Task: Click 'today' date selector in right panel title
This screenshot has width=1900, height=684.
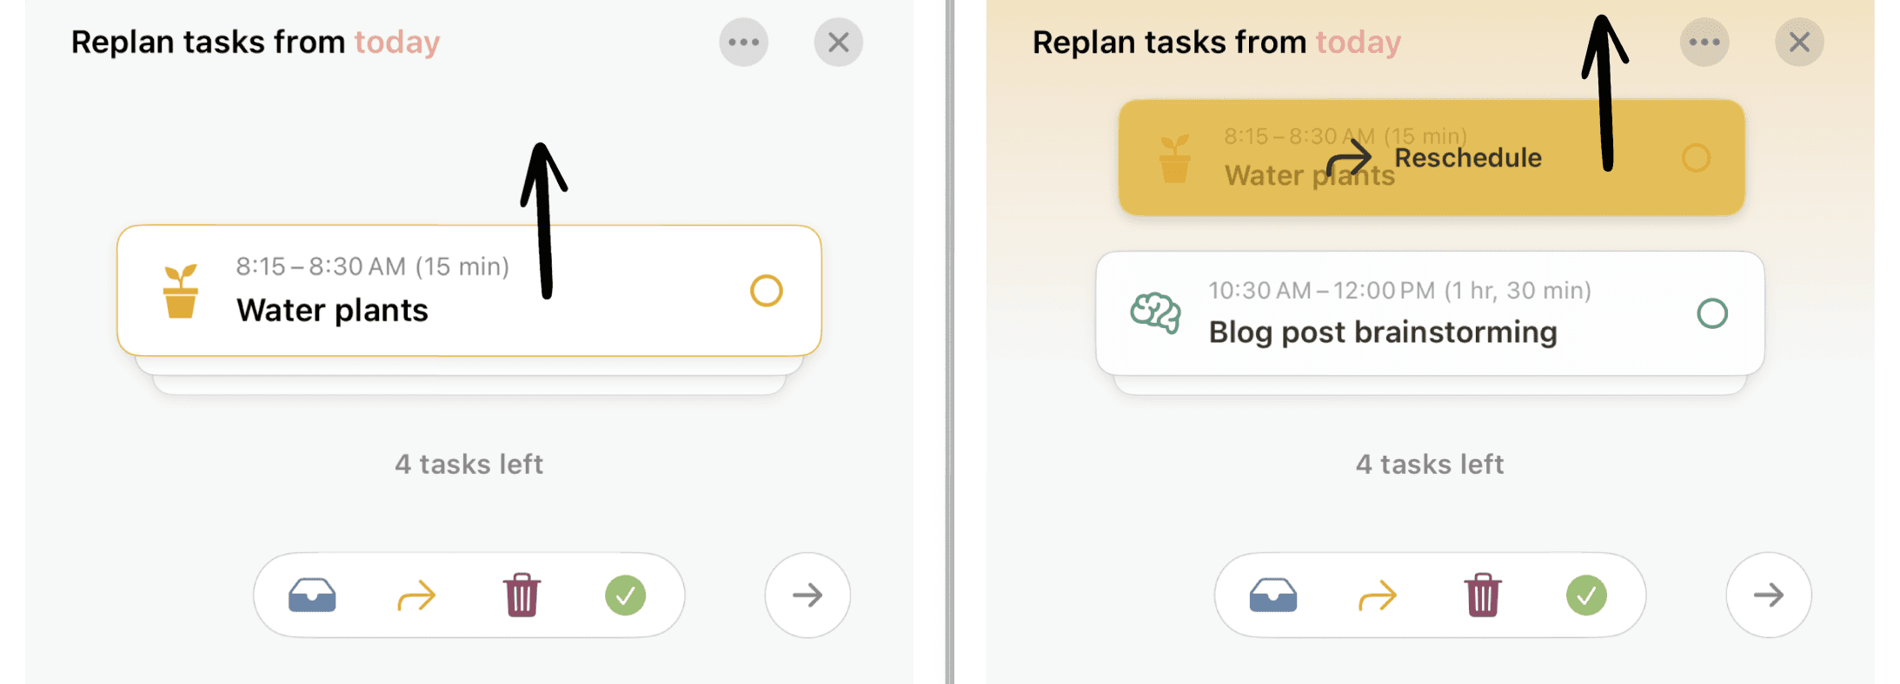Action: pos(1358,42)
